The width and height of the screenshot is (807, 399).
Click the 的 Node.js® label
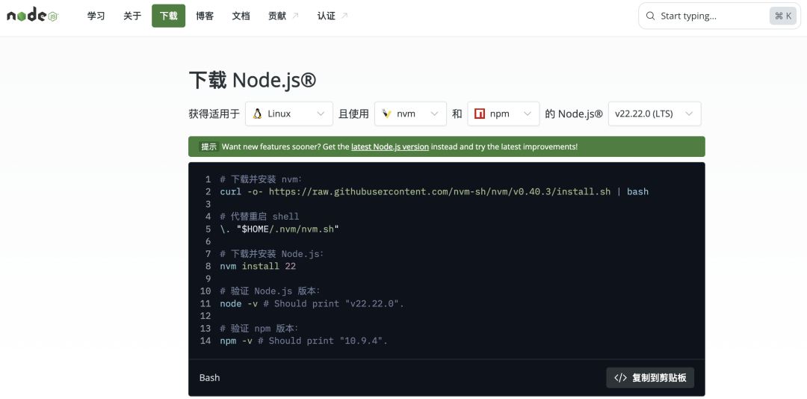tap(574, 114)
